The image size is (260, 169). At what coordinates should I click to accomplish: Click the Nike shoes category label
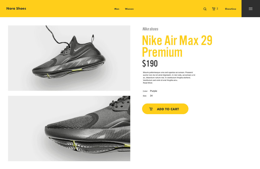coord(150,29)
